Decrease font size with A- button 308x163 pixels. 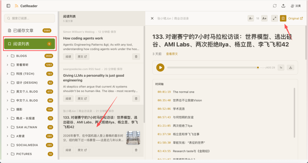pos(251,18)
